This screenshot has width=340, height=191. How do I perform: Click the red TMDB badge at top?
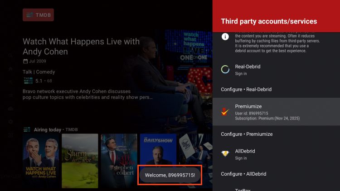pos(38,15)
